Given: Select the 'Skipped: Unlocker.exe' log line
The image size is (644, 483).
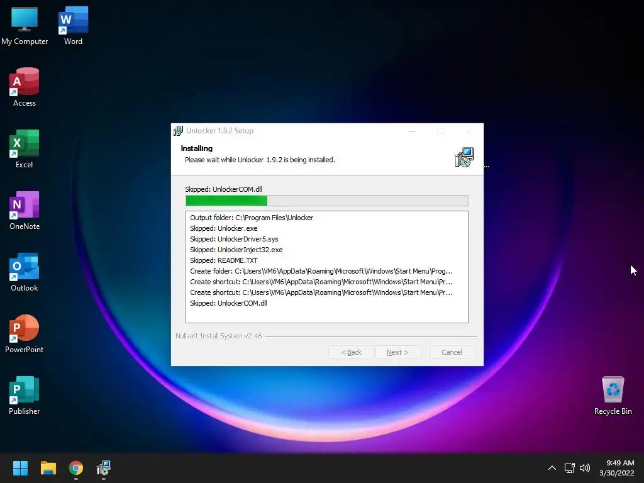Looking at the screenshot, I should pyautogui.click(x=224, y=228).
